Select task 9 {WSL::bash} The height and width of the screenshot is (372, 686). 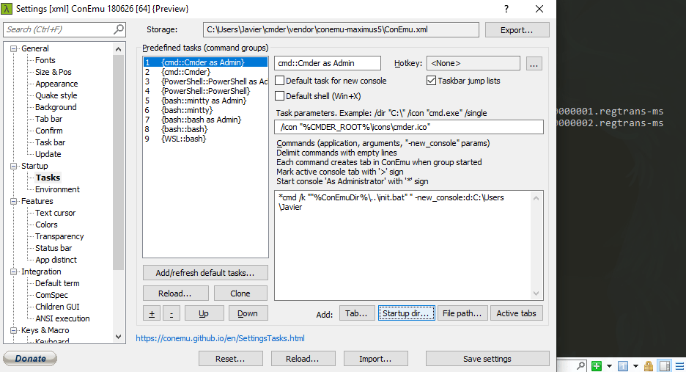click(x=205, y=139)
